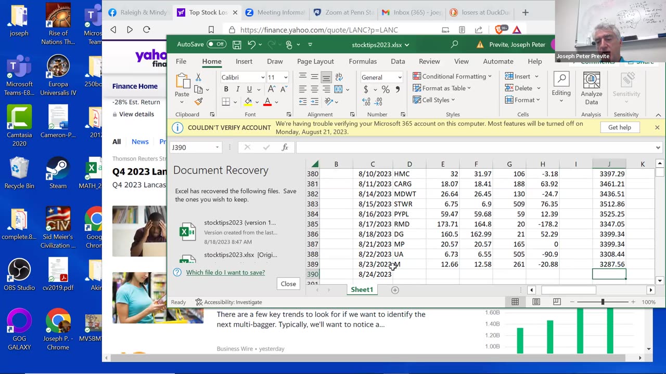This screenshot has width=666, height=374.
Task: Switch to Page Layout view in status bar
Action: pos(536,302)
